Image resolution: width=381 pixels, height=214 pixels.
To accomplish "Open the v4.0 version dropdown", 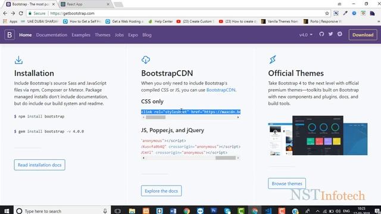I will (x=305, y=34).
